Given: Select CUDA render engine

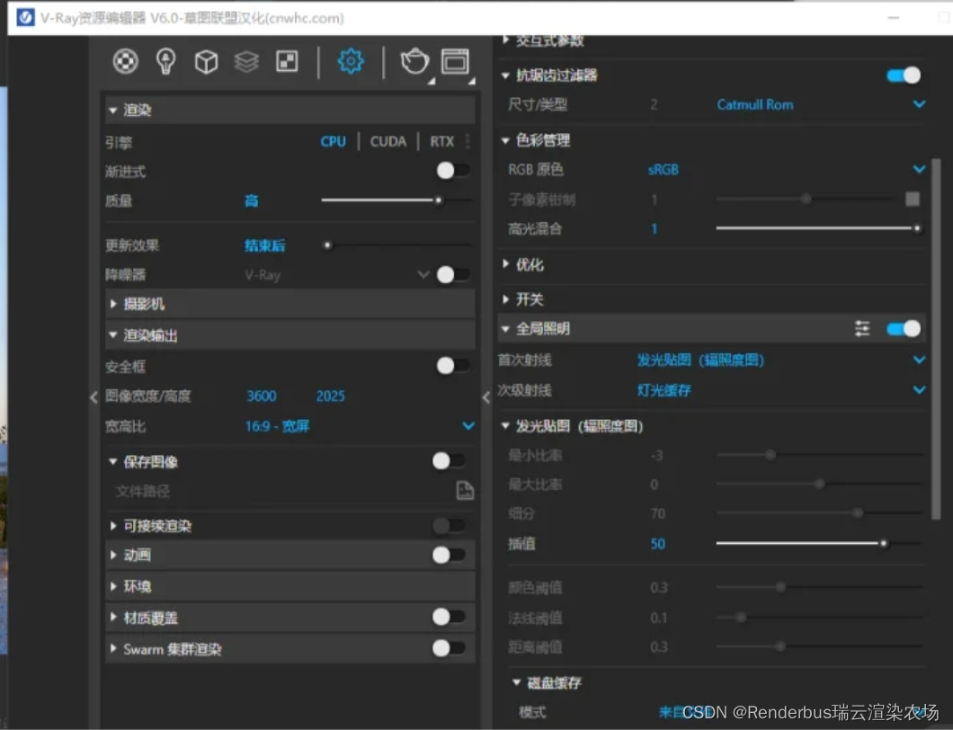Looking at the screenshot, I should click(388, 142).
